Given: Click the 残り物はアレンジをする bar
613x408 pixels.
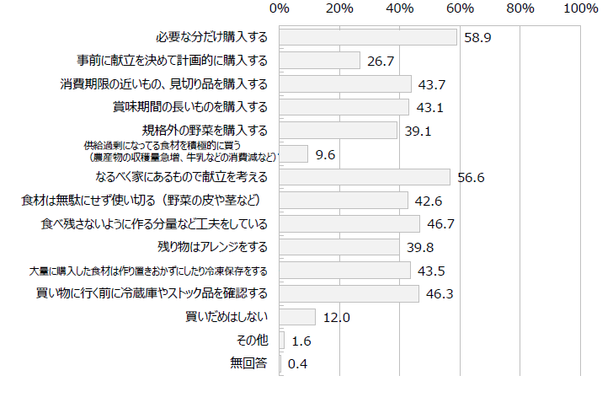Looking at the screenshot, I should [339, 247].
